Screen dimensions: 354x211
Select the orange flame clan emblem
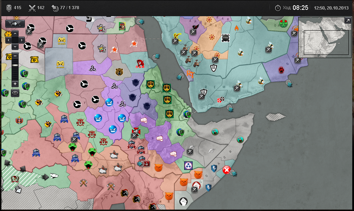236,28
